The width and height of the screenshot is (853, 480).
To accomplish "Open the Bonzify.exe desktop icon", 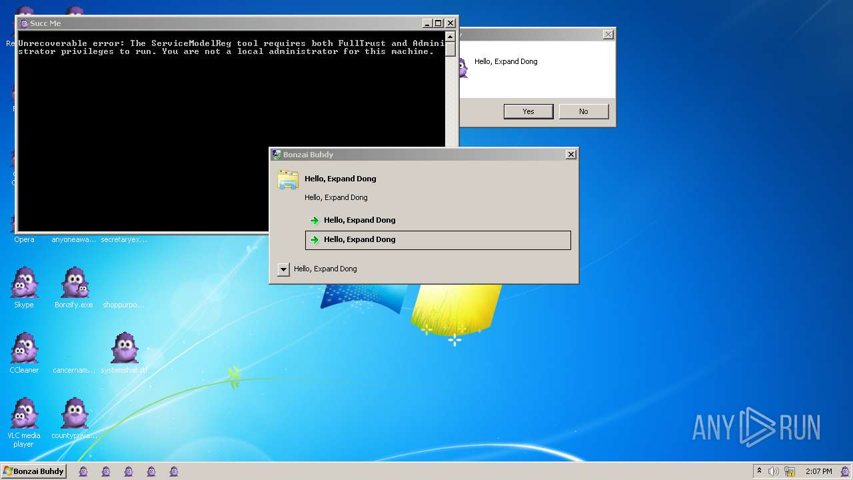I will coord(73,287).
